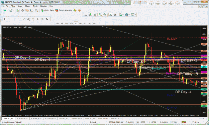Expand the Arrows objects dropdown
Screen dimensions: 209x125
point(49,19)
